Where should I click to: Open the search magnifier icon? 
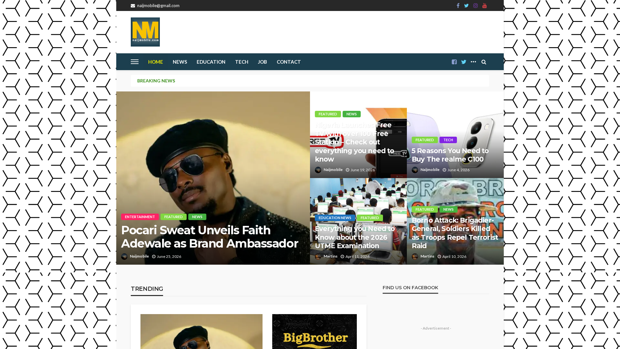tap(484, 62)
